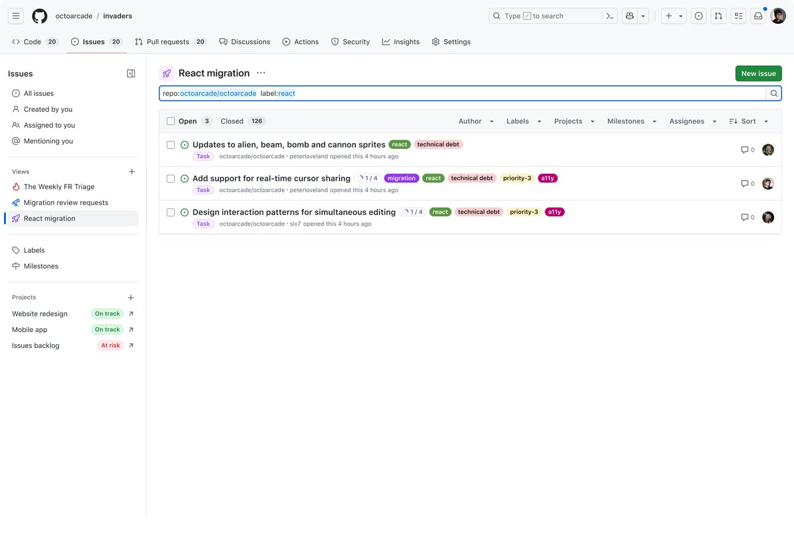Show Closed 126 issues
The width and height of the screenshot is (794, 536).
coord(243,121)
